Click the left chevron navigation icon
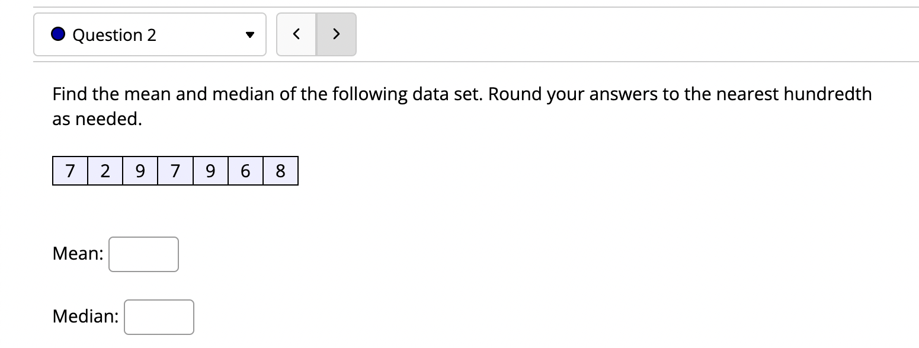The height and width of the screenshot is (348, 919). [296, 34]
